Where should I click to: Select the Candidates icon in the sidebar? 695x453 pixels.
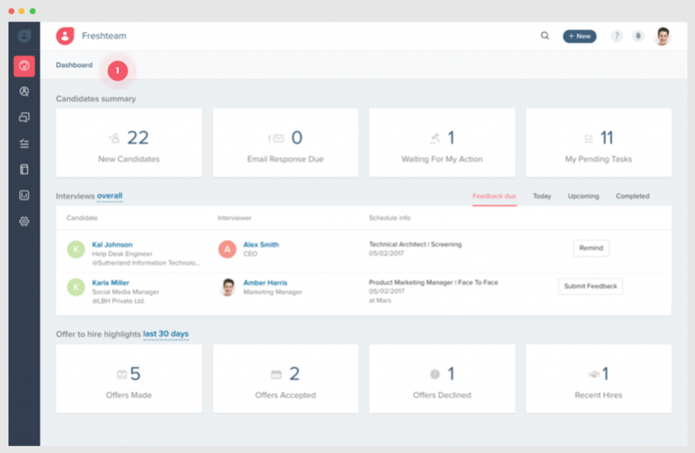pyautogui.click(x=24, y=92)
